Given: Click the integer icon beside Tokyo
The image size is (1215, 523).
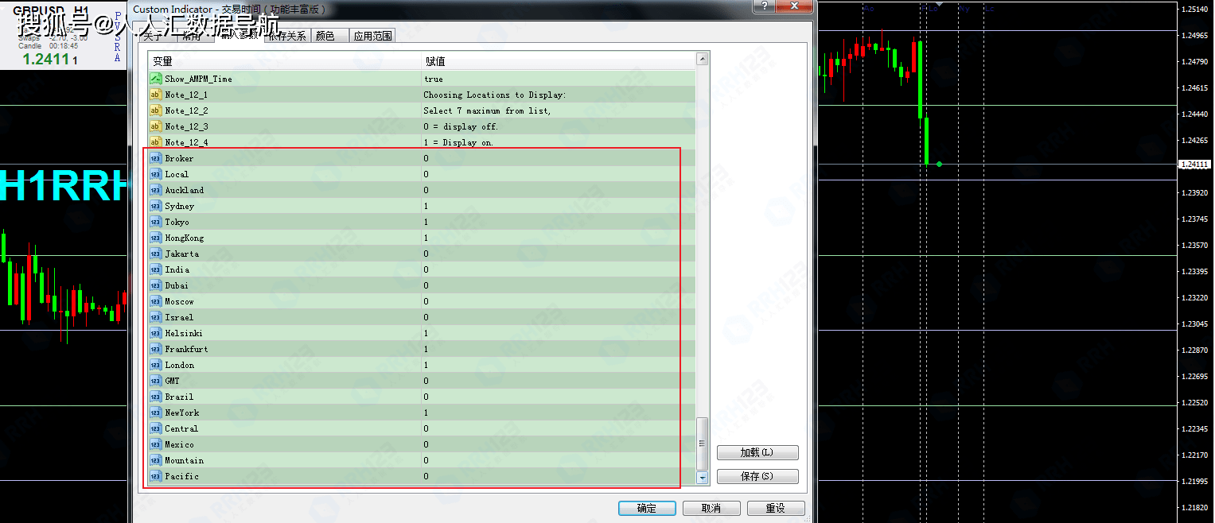Looking at the screenshot, I should pyautogui.click(x=156, y=222).
